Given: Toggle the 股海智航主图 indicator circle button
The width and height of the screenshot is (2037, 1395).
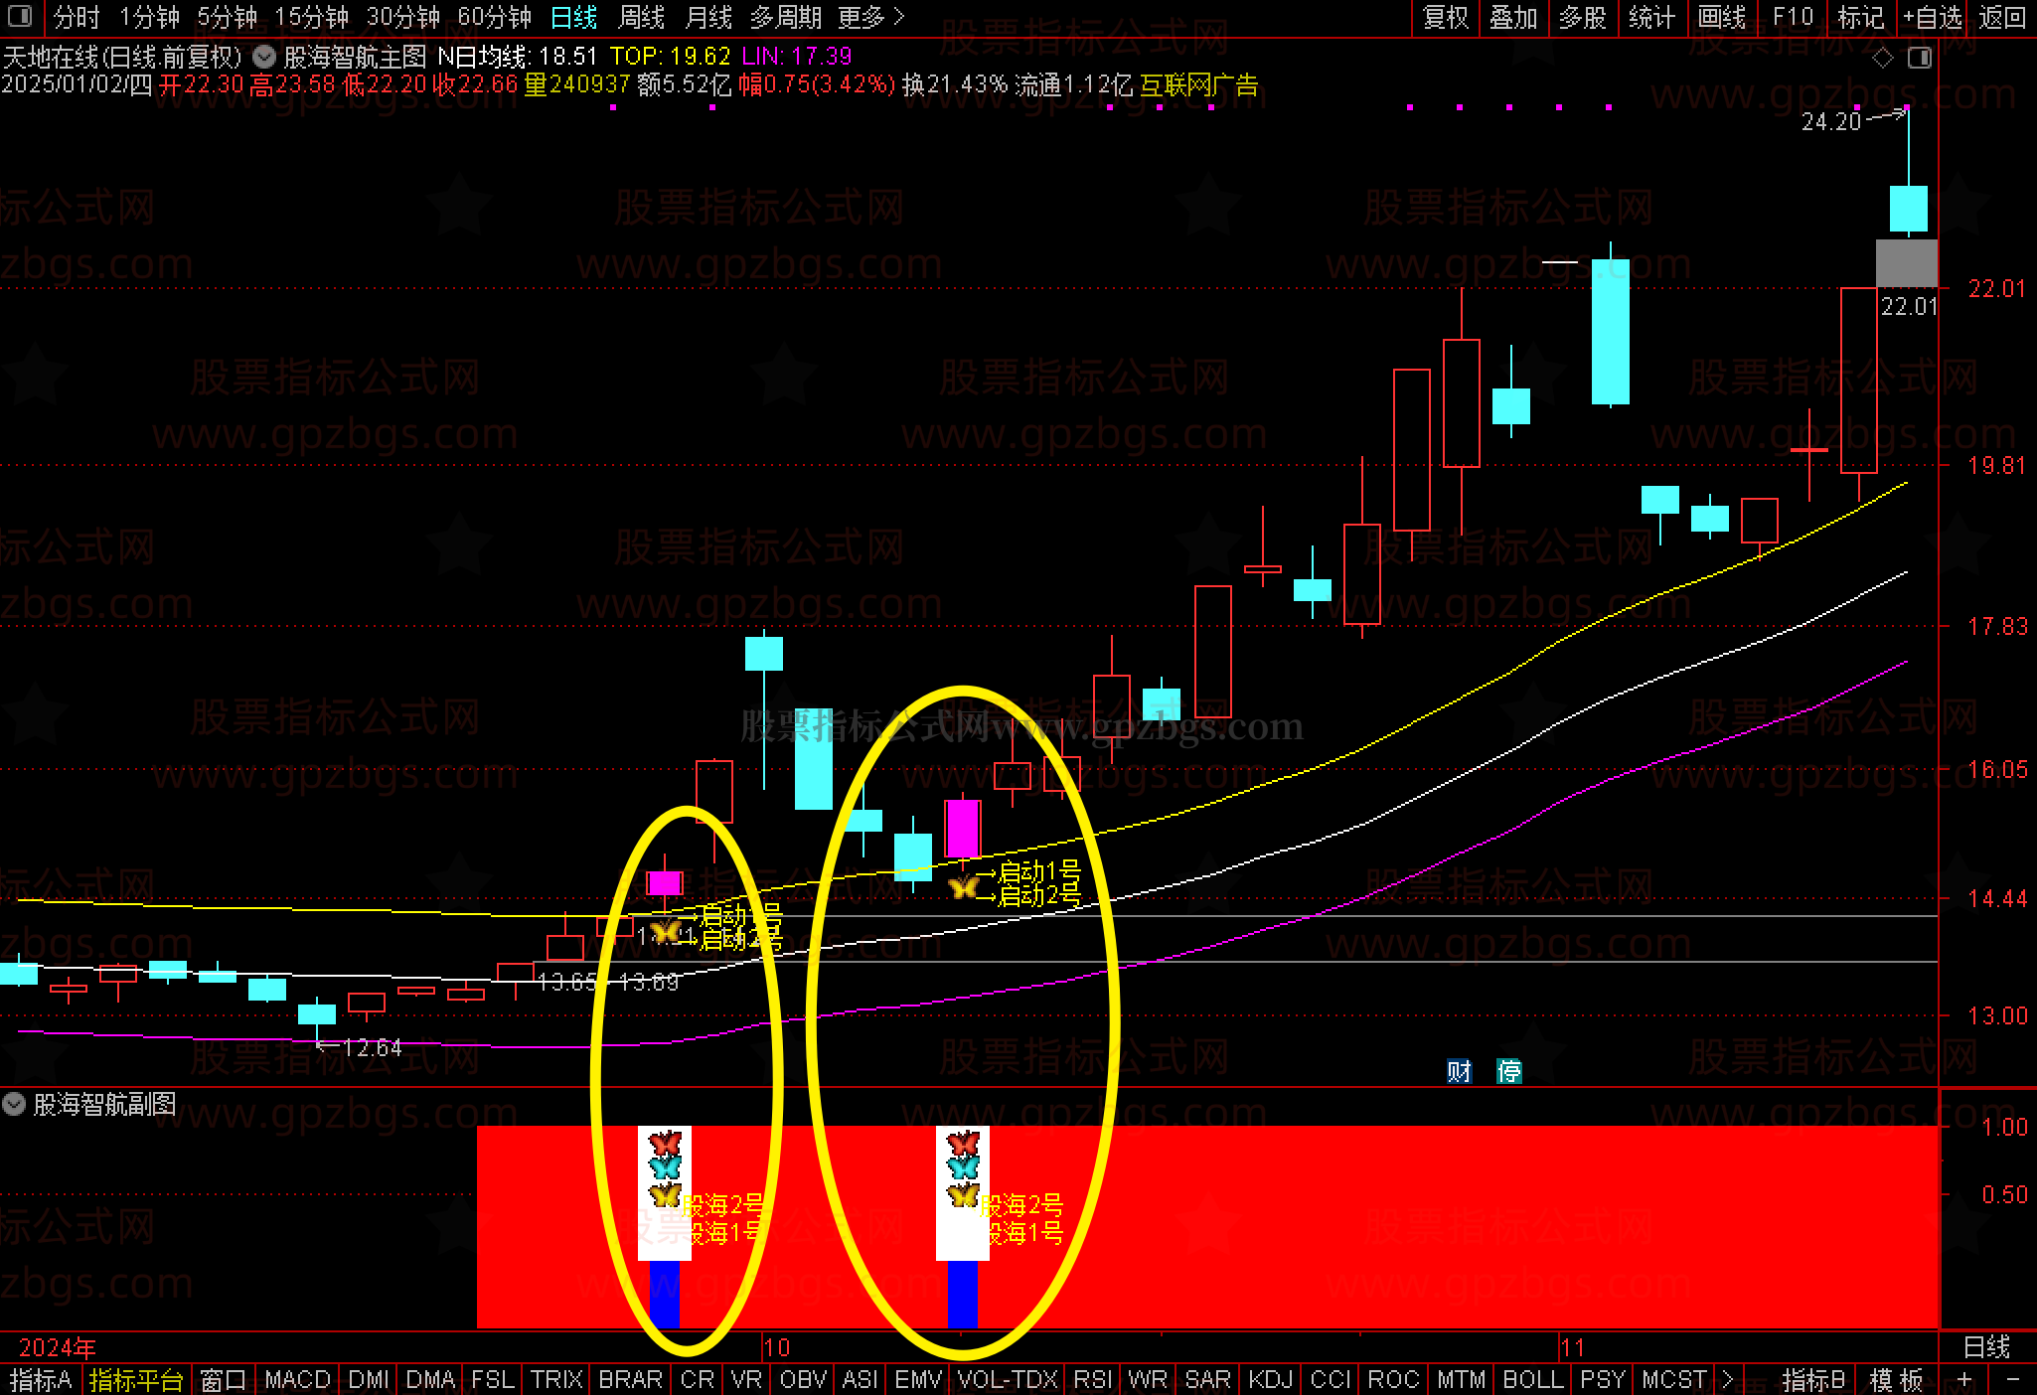Looking at the screenshot, I should pyautogui.click(x=264, y=57).
